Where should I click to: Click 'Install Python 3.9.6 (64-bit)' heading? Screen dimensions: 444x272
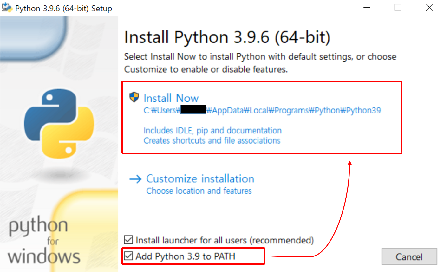[x=227, y=37]
